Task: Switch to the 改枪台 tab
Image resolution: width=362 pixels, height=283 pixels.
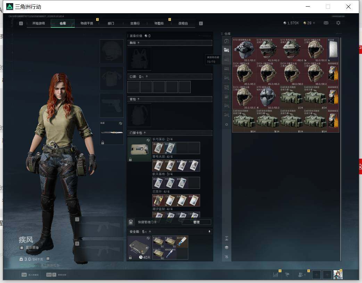Action: 183,23
